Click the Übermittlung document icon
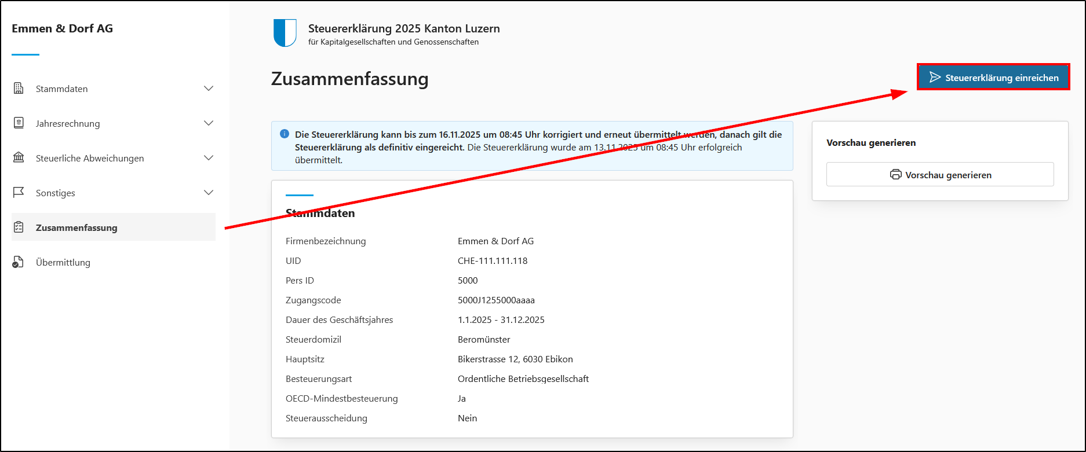 point(19,262)
